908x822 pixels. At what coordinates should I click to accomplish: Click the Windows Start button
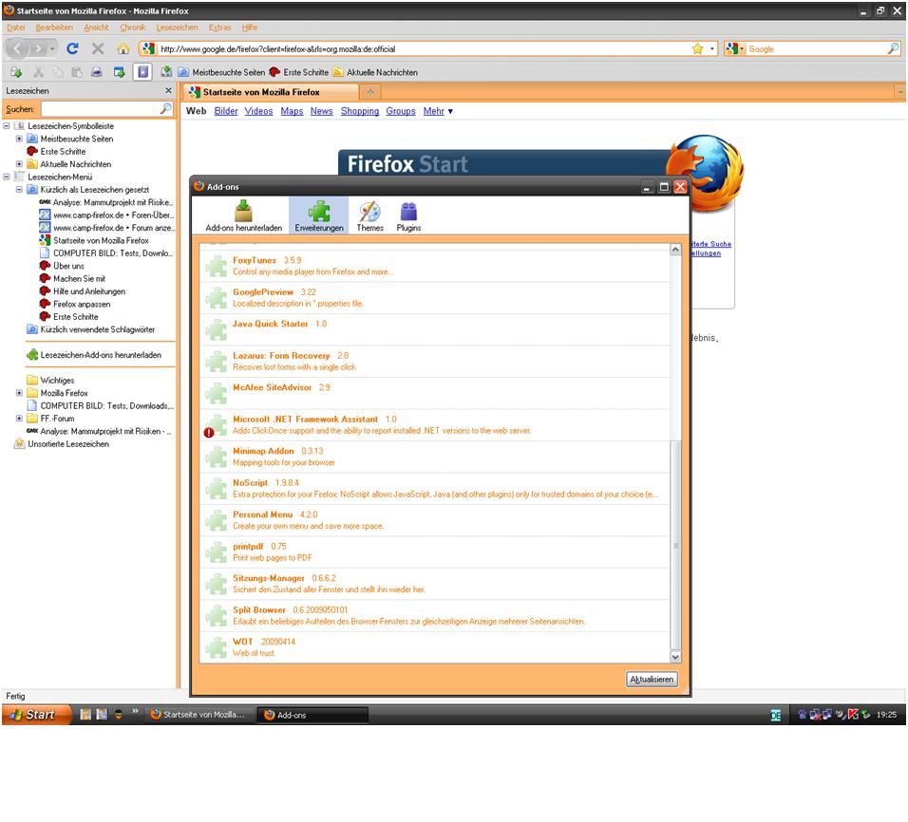[36, 715]
